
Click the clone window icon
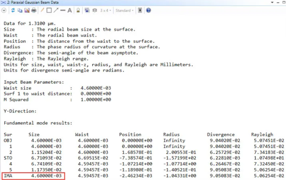click(x=87, y=10)
